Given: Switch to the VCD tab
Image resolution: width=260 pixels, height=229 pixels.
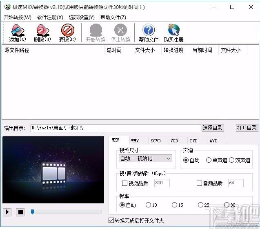Looking at the screenshot, I should 178,141.
